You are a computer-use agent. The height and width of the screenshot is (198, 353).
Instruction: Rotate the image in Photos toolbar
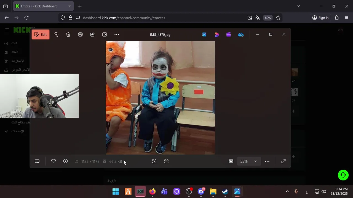56,34
